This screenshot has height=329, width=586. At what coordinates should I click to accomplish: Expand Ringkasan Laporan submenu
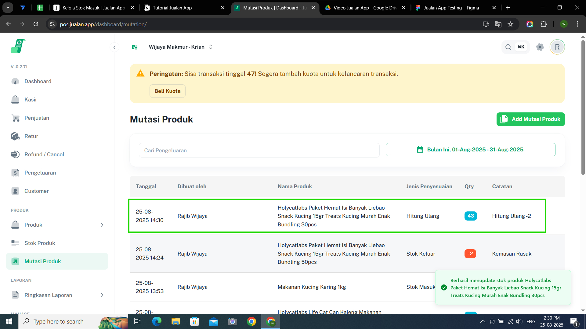(x=102, y=295)
